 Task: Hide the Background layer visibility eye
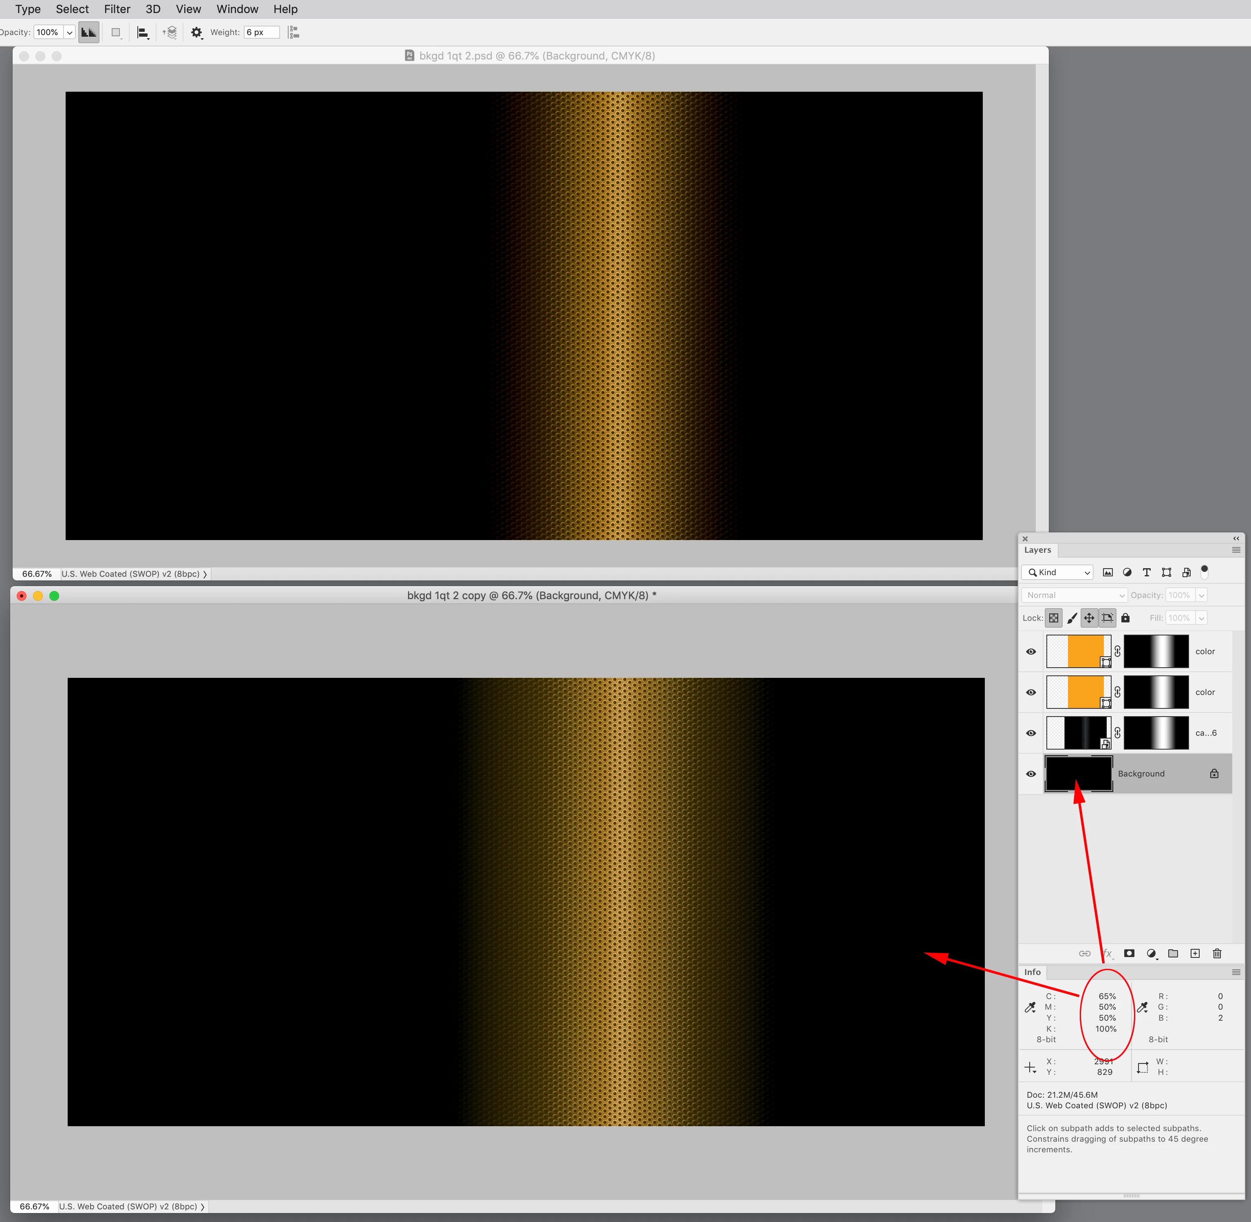(x=1031, y=773)
